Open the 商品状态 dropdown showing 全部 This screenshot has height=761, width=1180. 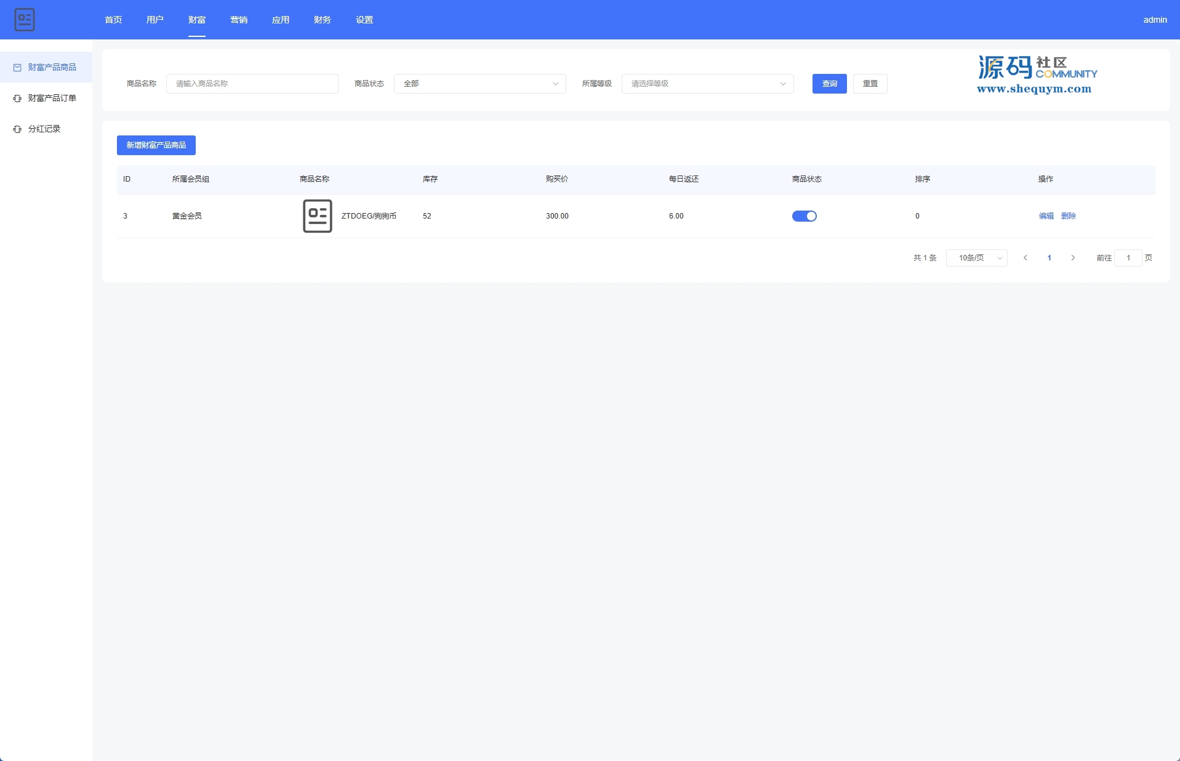(x=480, y=84)
